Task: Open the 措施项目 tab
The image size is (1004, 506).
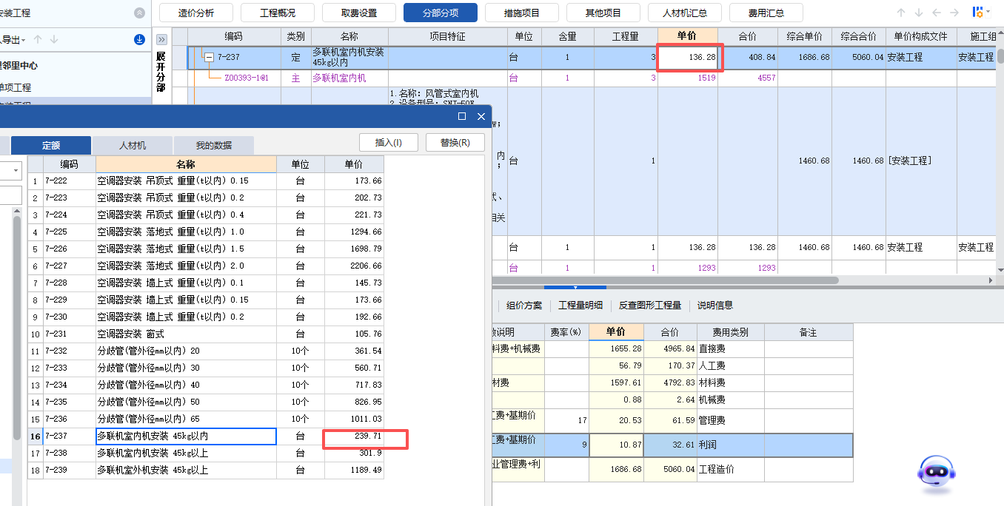Action: (522, 13)
